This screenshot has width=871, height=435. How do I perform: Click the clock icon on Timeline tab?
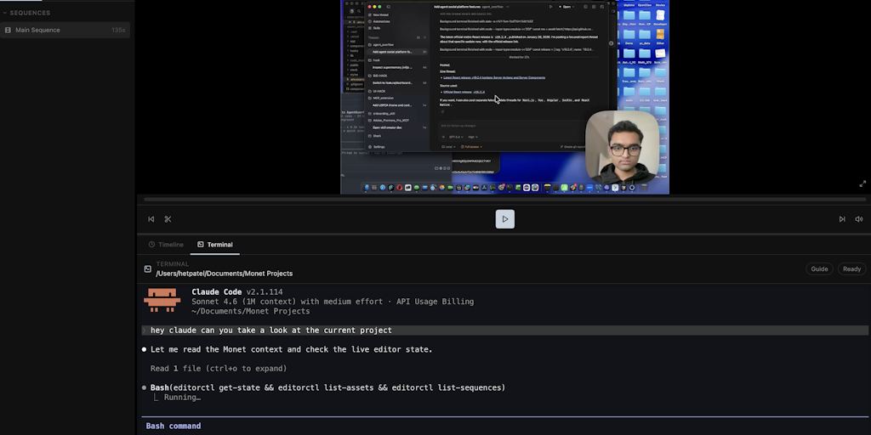pos(151,245)
